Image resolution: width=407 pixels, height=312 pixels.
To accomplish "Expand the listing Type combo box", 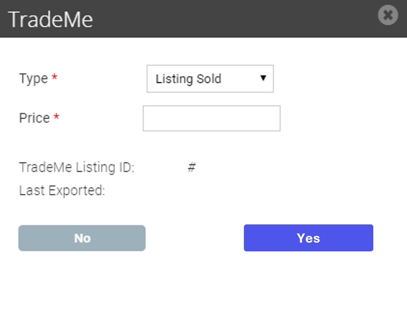I will [210, 79].
